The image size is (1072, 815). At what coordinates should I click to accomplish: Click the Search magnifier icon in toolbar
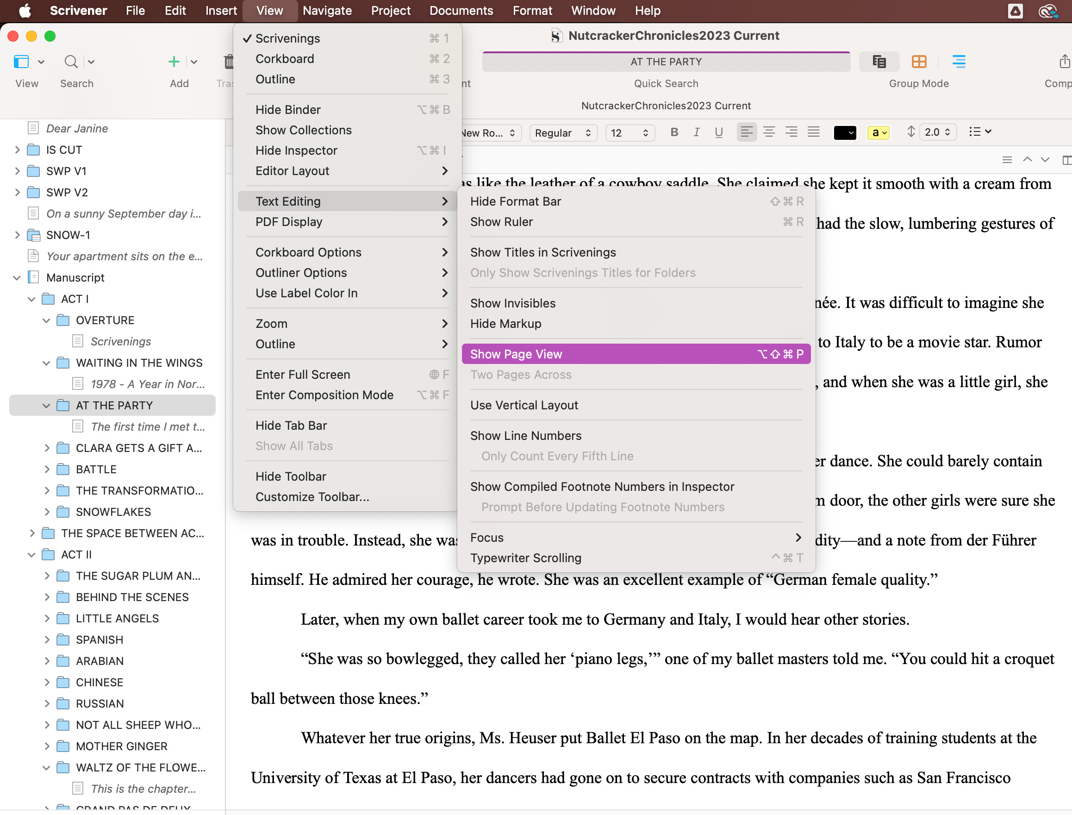[x=71, y=62]
